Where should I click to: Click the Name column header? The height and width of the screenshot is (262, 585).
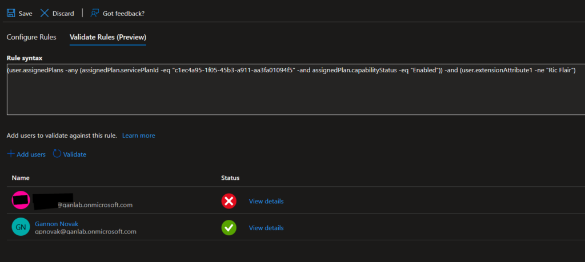21,178
